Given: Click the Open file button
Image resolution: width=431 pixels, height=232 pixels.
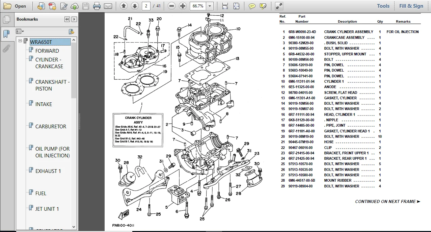Looking at the screenshot, I should (x=15, y=6).
